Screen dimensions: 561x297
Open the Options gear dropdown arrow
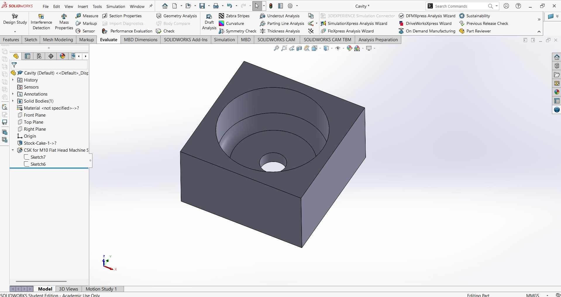pyautogui.click(x=297, y=6)
